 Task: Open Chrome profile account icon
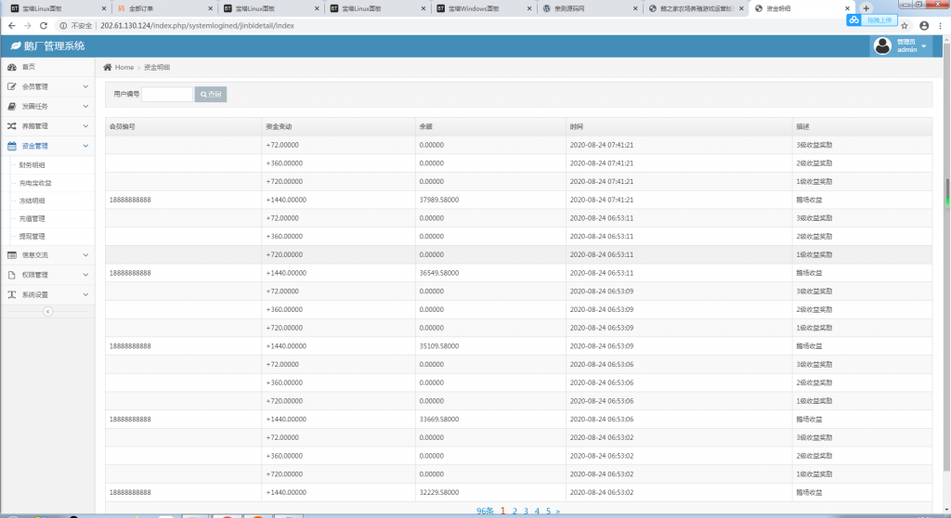(x=923, y=26)
